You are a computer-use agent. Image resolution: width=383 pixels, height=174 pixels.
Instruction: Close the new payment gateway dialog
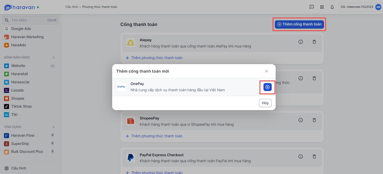pyautogui.click(x=267, y=71)
